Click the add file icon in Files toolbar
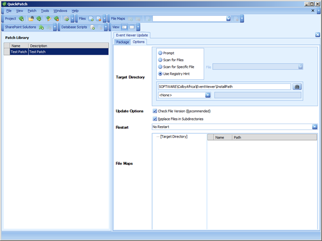Viewport: 322px width, 241px height. click(91, 19)
